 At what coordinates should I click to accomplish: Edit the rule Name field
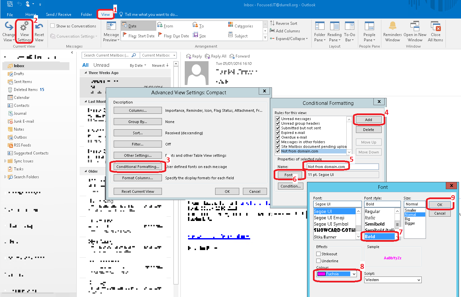pos(343,167)
